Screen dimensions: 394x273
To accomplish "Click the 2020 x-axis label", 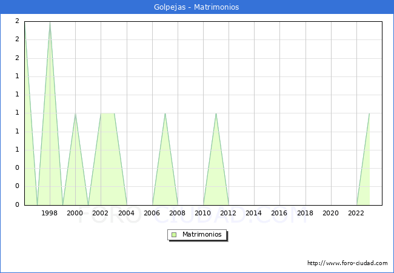I will (331, 213).
